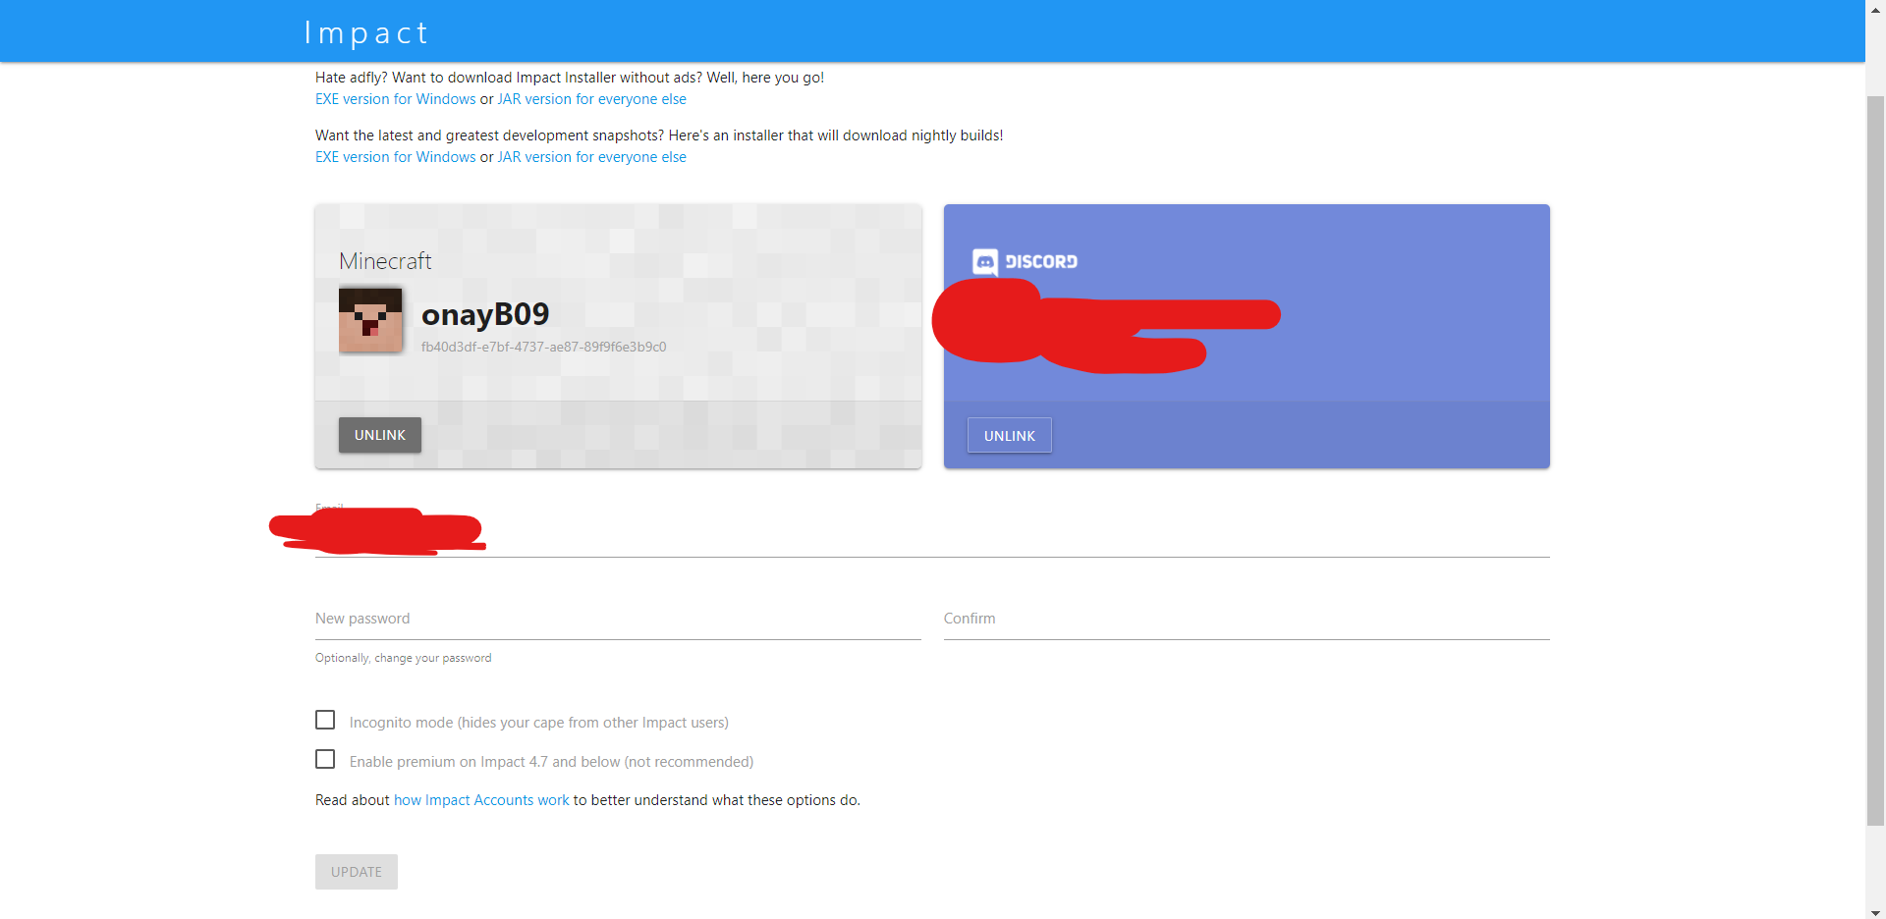
Task: Click the Minecraft account UUID text
Action: [542, 346]
